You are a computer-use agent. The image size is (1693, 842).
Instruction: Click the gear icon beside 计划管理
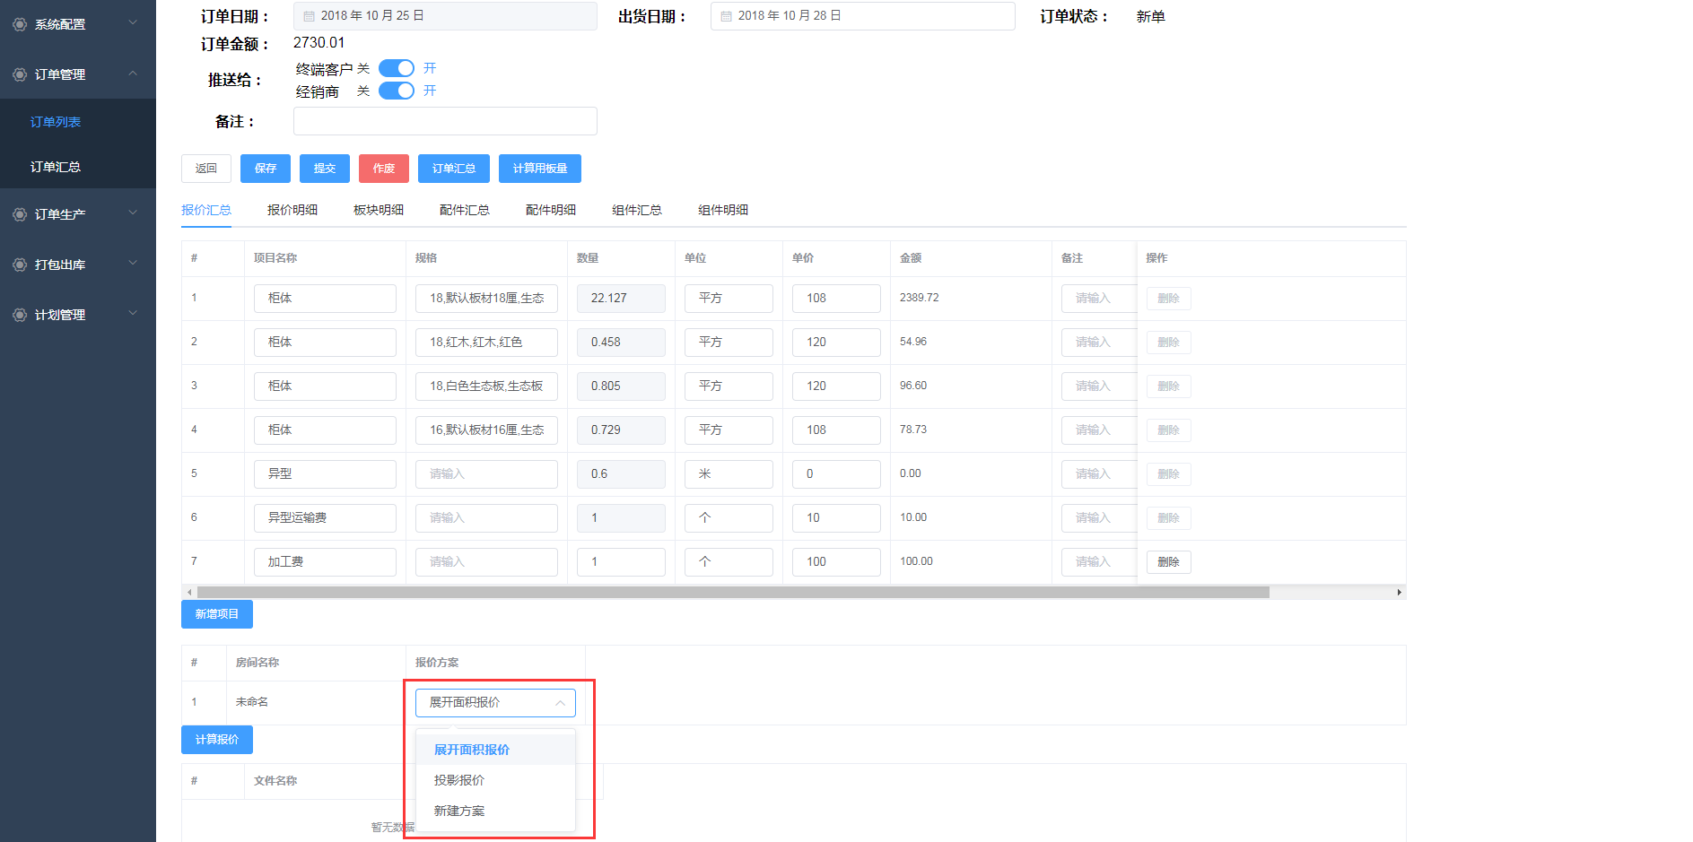(x=20, y=315)
